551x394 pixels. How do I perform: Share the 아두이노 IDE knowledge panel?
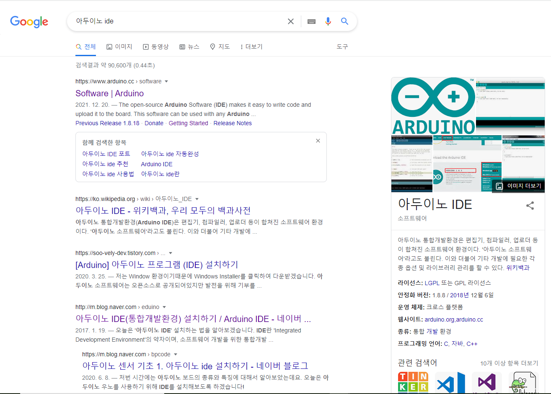(x=530, y=206)
